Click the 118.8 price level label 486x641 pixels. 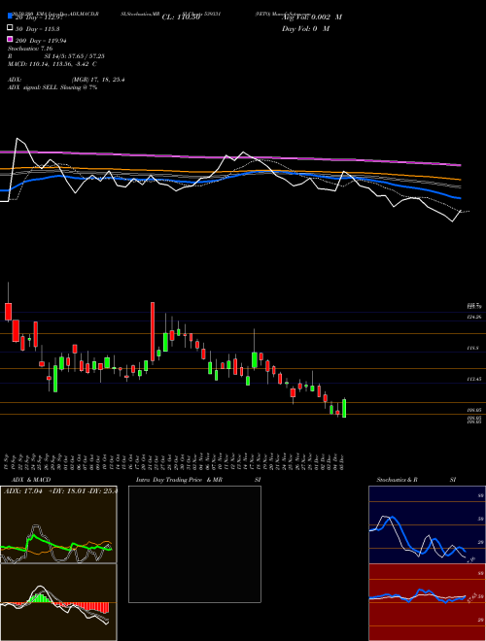[473, 349]
